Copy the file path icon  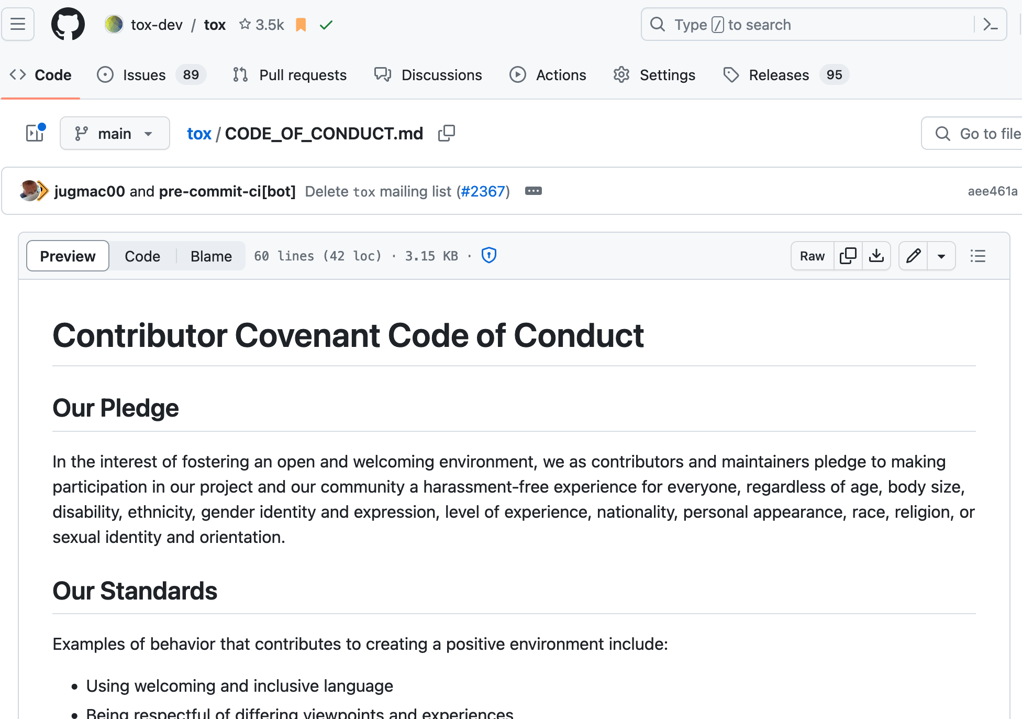446,134
